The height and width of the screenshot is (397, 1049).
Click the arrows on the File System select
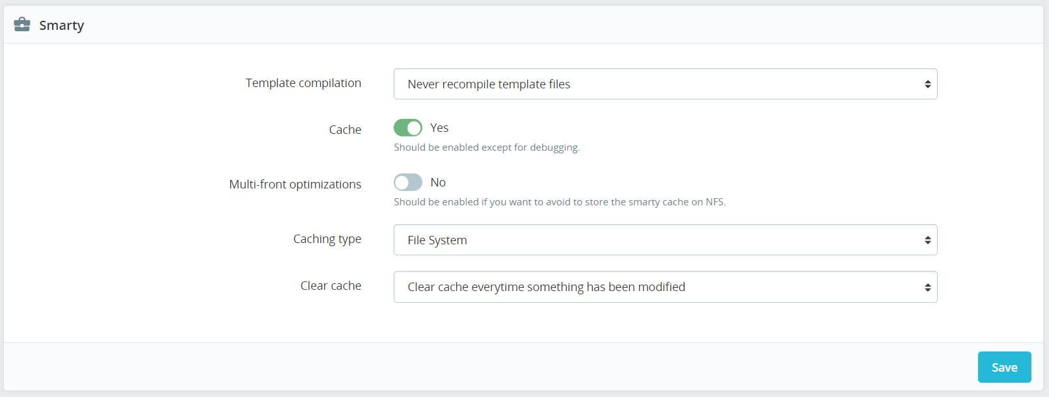(927, 240)
